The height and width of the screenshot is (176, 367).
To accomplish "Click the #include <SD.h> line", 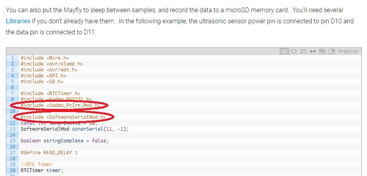I will tap(42, 81).
